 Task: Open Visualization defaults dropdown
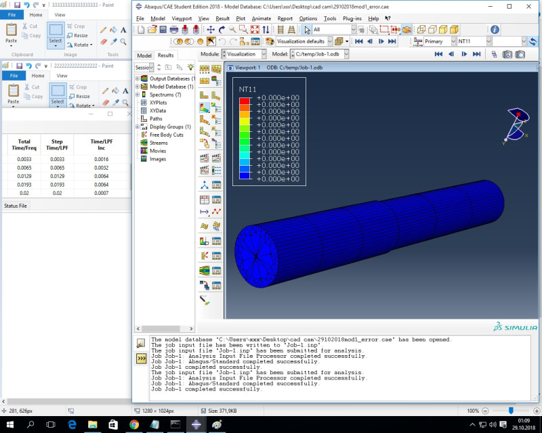(x=330, y=41)
